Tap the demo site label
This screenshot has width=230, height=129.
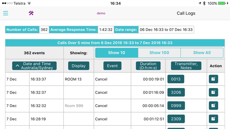pos(101,13)
